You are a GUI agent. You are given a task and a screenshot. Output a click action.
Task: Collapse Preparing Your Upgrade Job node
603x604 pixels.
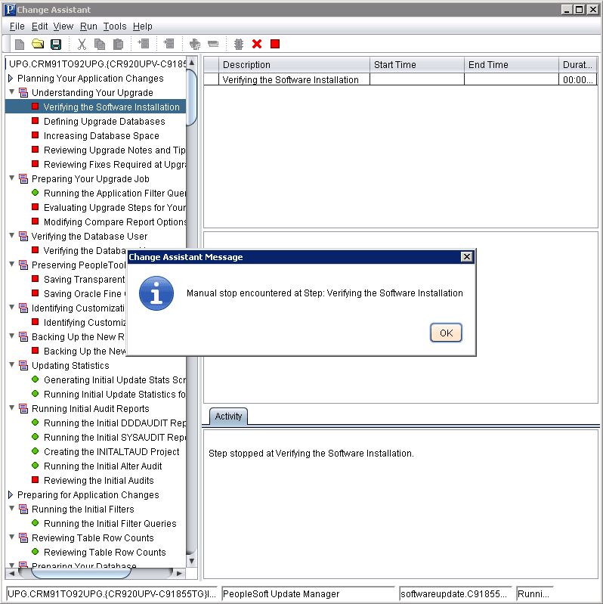click(x=11, y=178)
